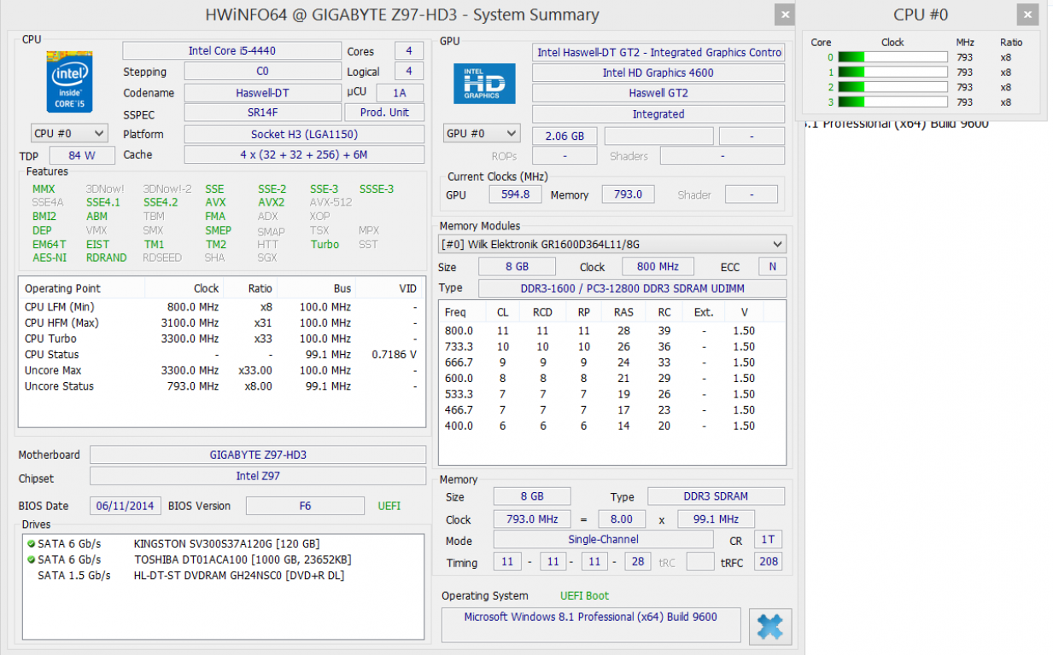Select the TOSHIBA DT01ACA100 drive row
Viewport: 1053px width, 655px height.
(x=222, y=559)
